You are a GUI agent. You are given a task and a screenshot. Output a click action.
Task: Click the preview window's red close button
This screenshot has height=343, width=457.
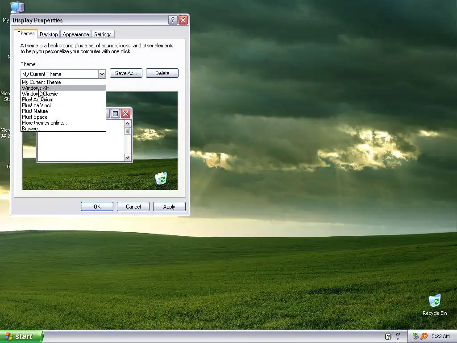[125, 113]
